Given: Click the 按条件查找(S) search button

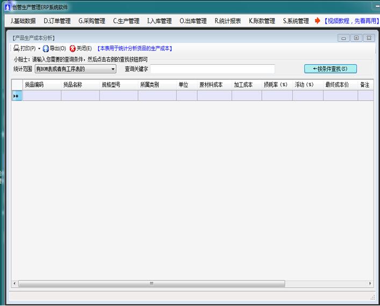Looking at the screenshot, I should 330,69.
